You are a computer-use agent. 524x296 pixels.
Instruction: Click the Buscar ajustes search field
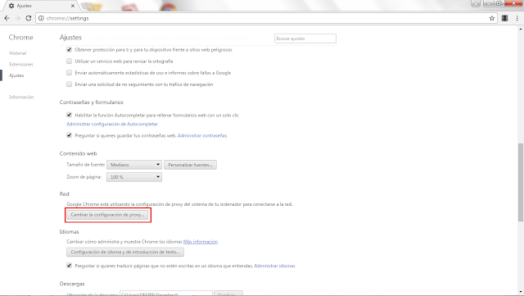[305, 39]
